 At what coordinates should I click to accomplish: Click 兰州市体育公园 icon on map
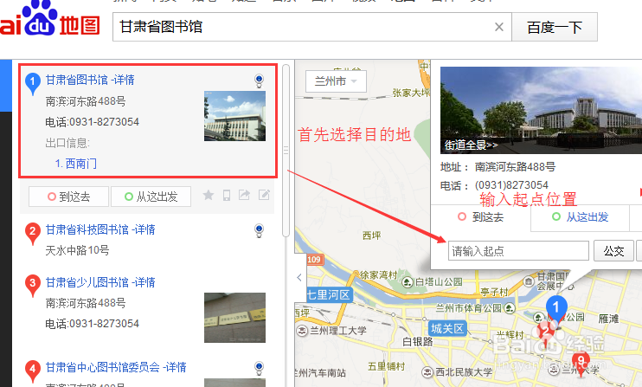(510, 307)
